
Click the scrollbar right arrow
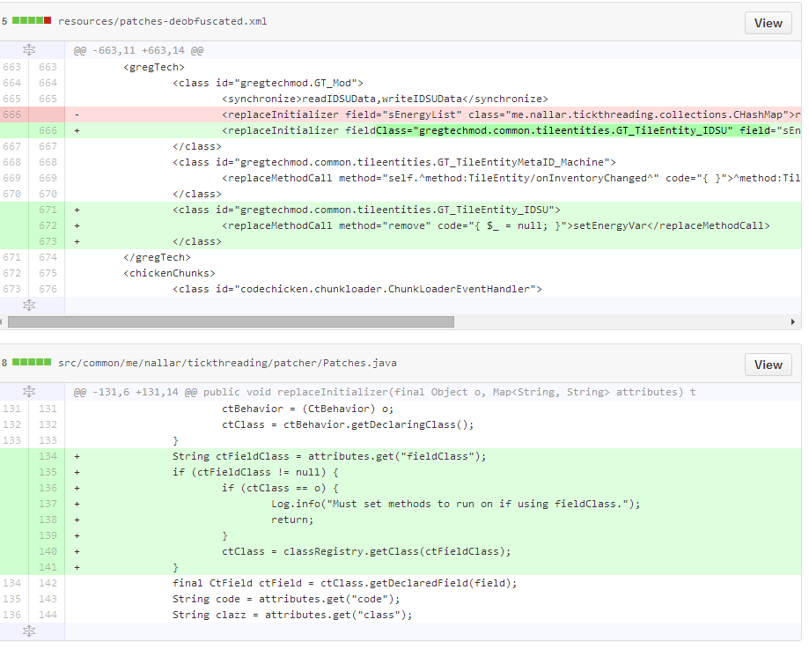pyautogui.click(x=796, y=321)
